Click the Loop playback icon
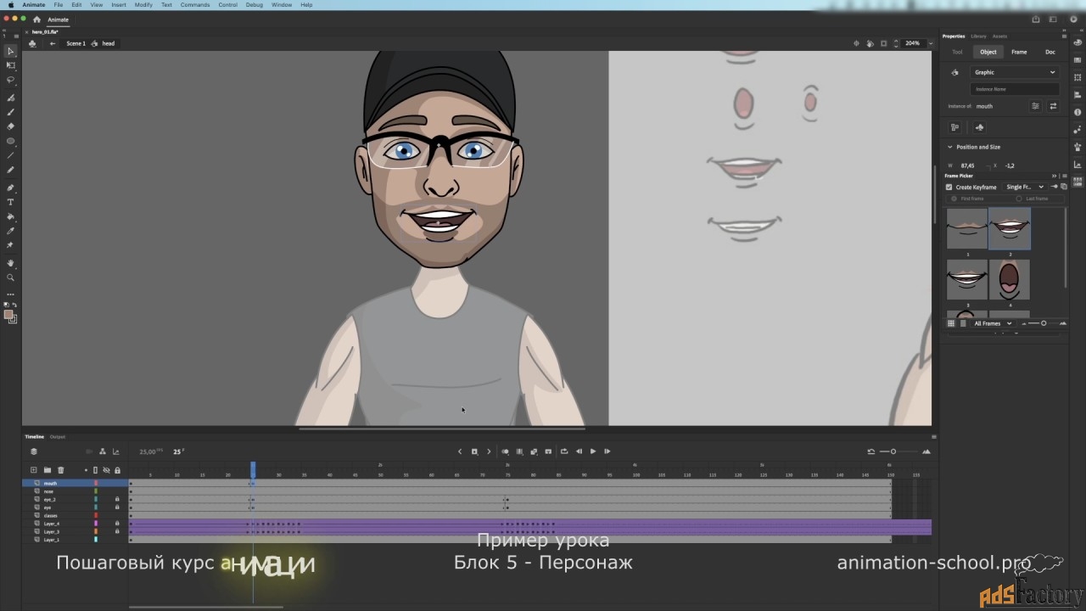Viewport: 1086px width, 611px height. point(564,451)
